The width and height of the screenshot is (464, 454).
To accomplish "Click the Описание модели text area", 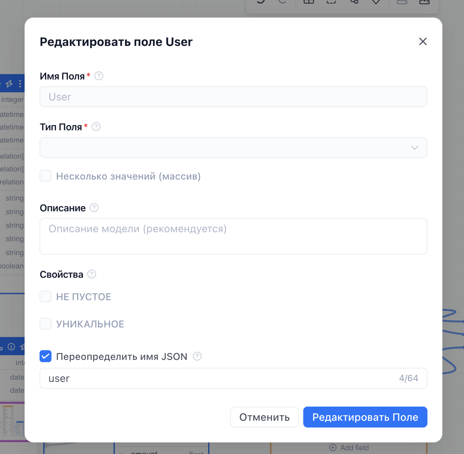I will (233, 236).
